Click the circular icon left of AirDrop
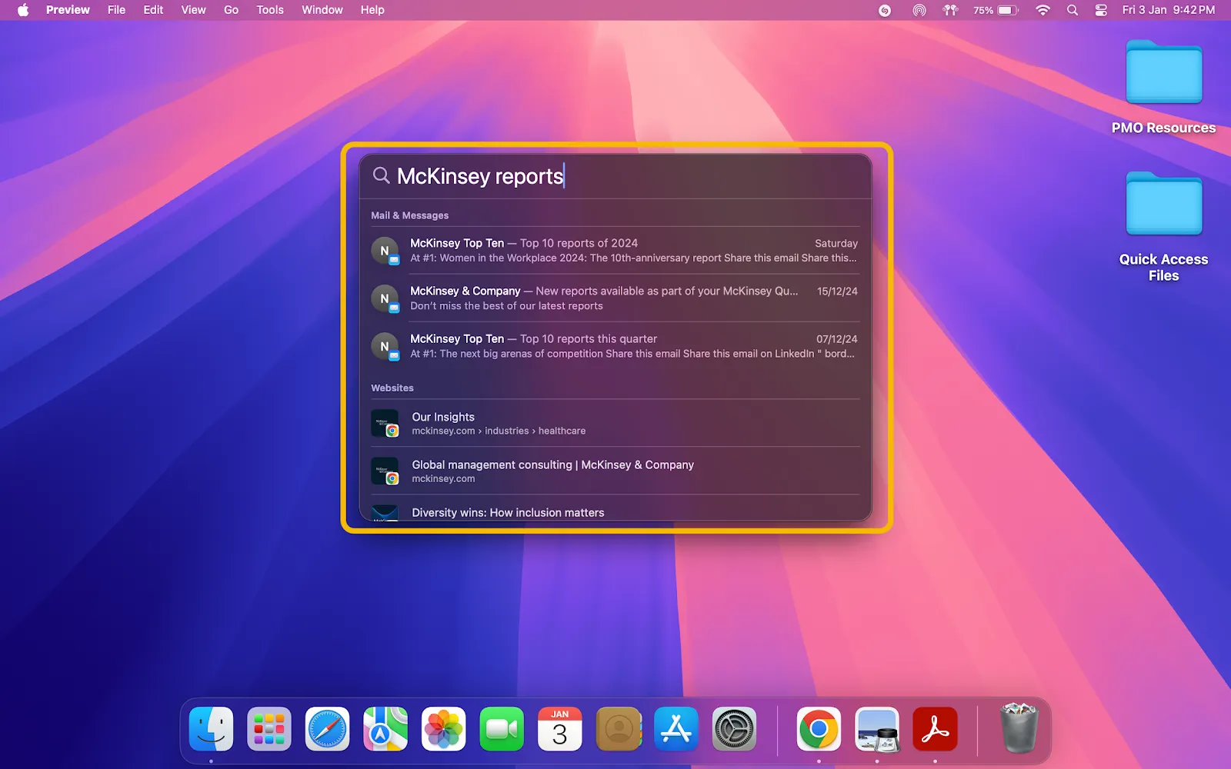This screenshot has width=1231, height=769. (x=885, y=10)
